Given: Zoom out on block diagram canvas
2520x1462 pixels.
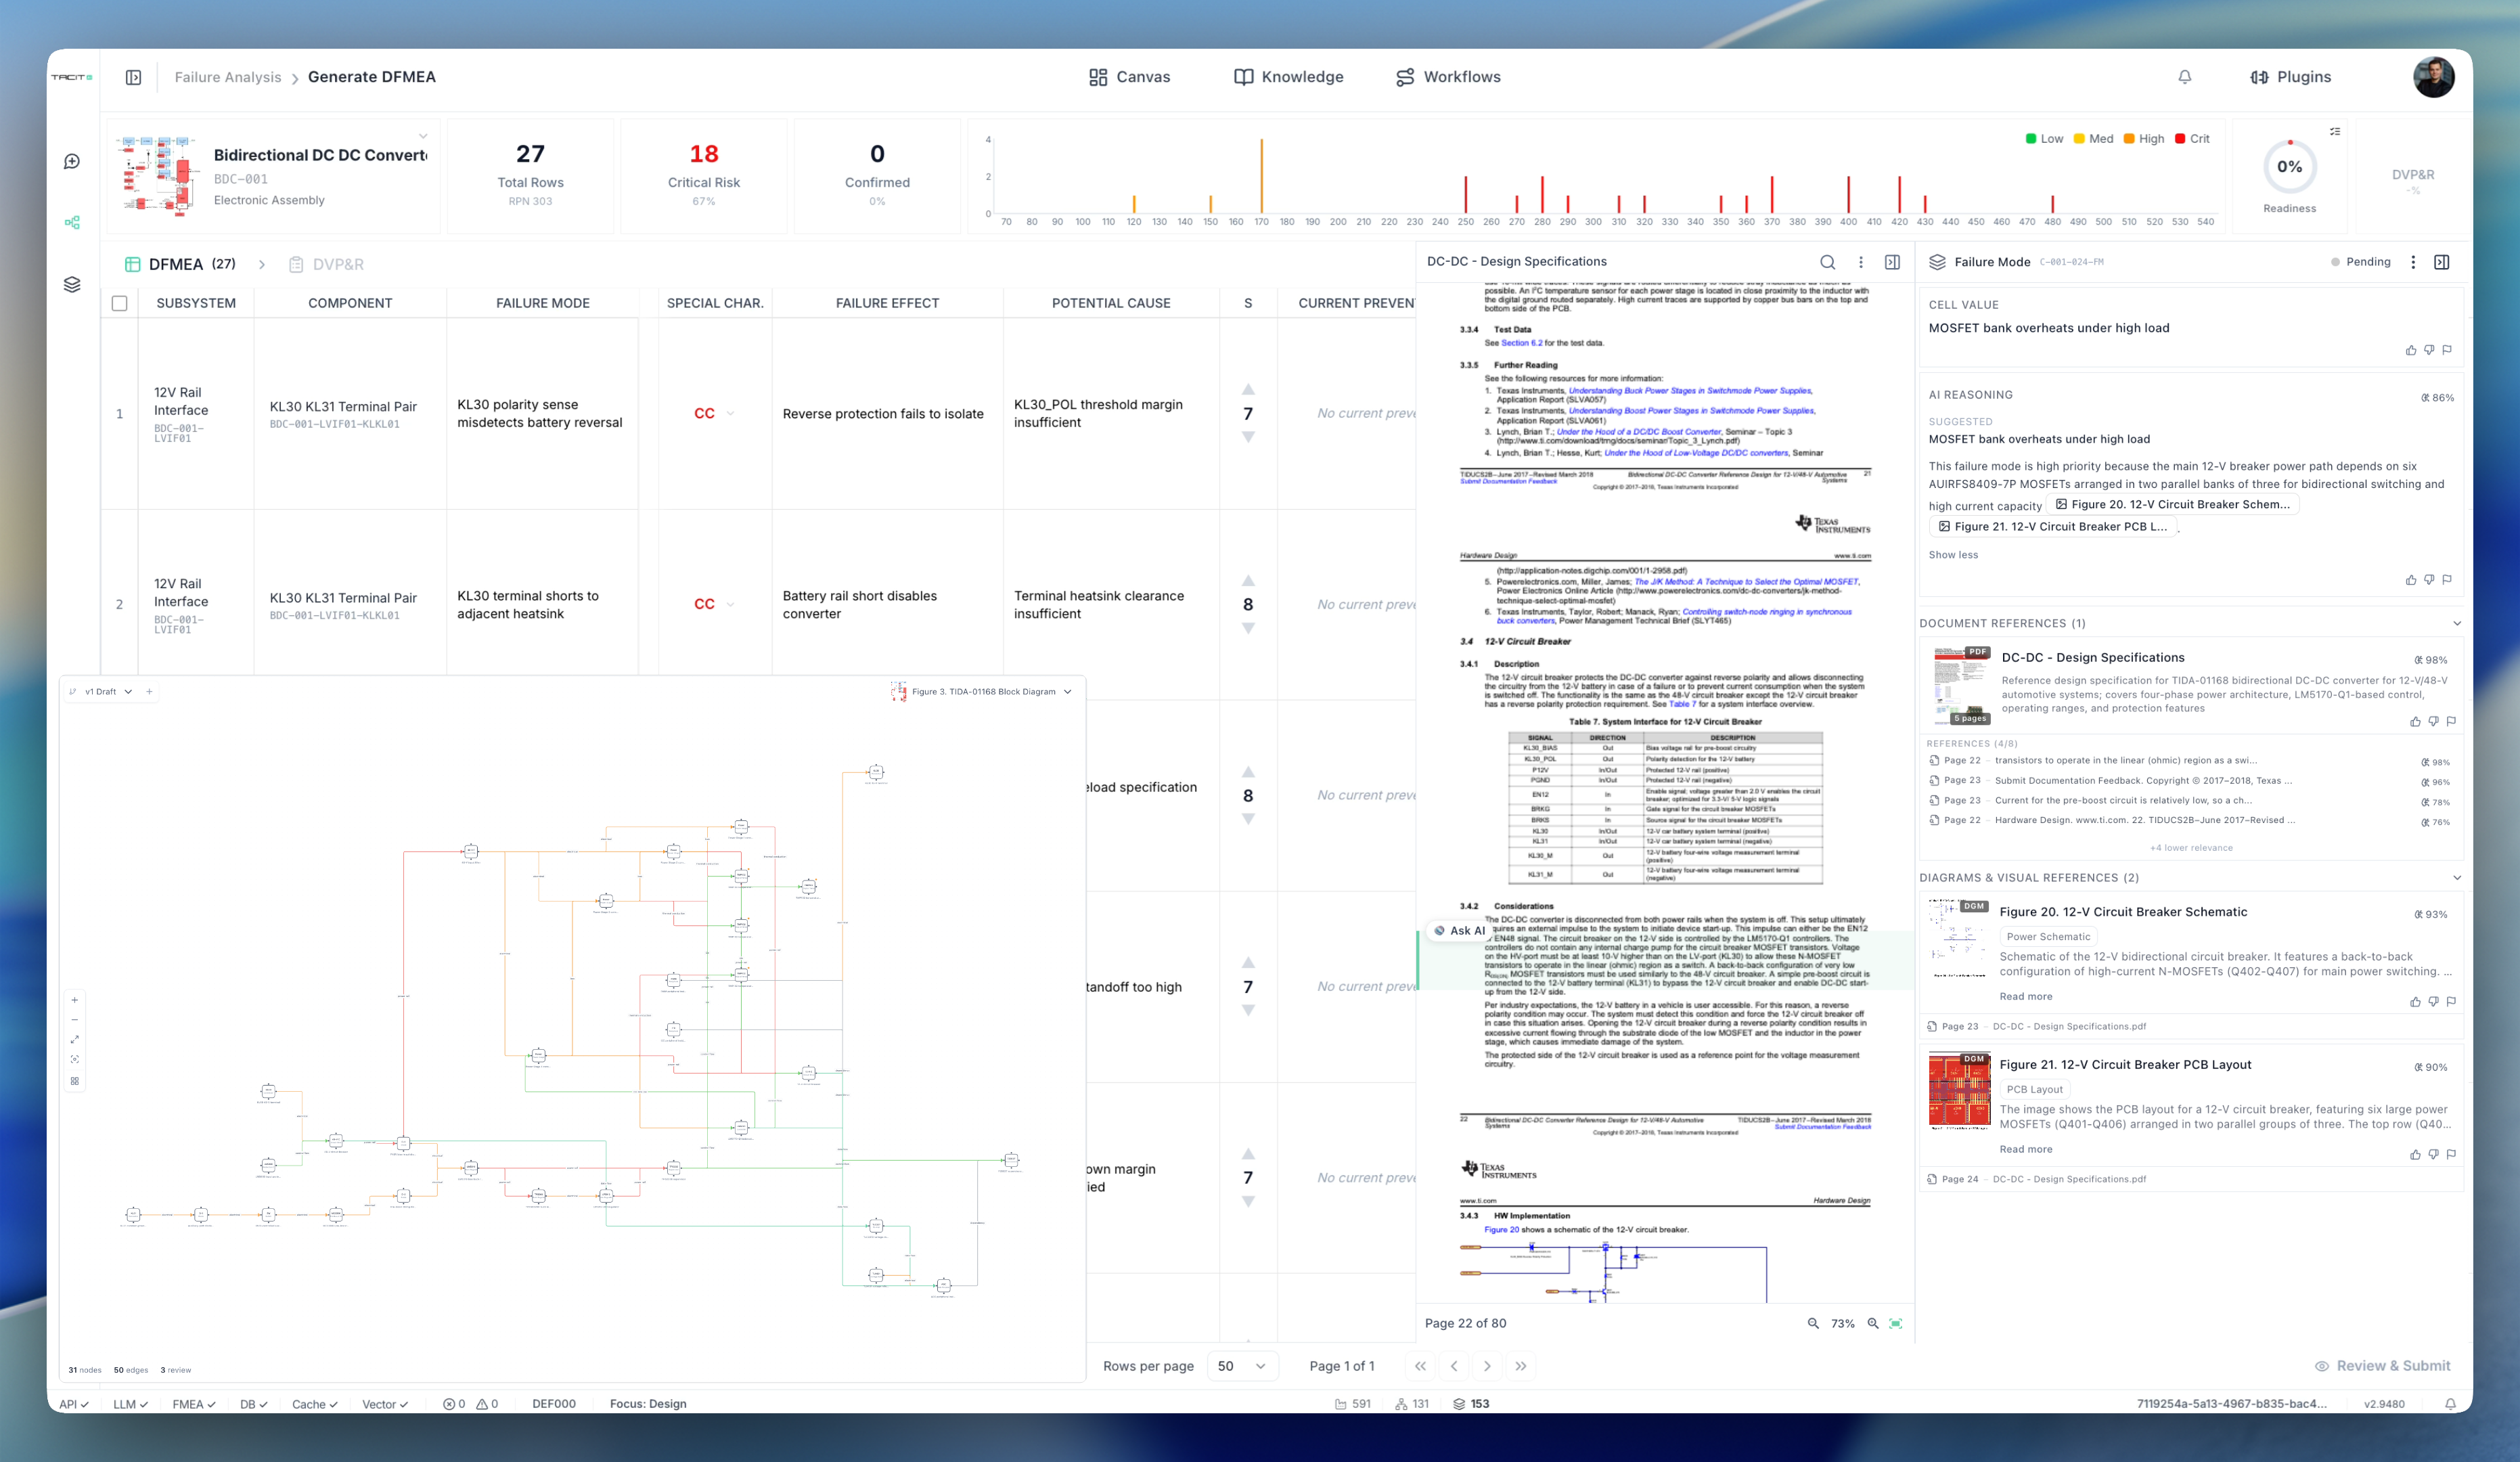Looking at the screenshot, I should tap(74, 1020).
